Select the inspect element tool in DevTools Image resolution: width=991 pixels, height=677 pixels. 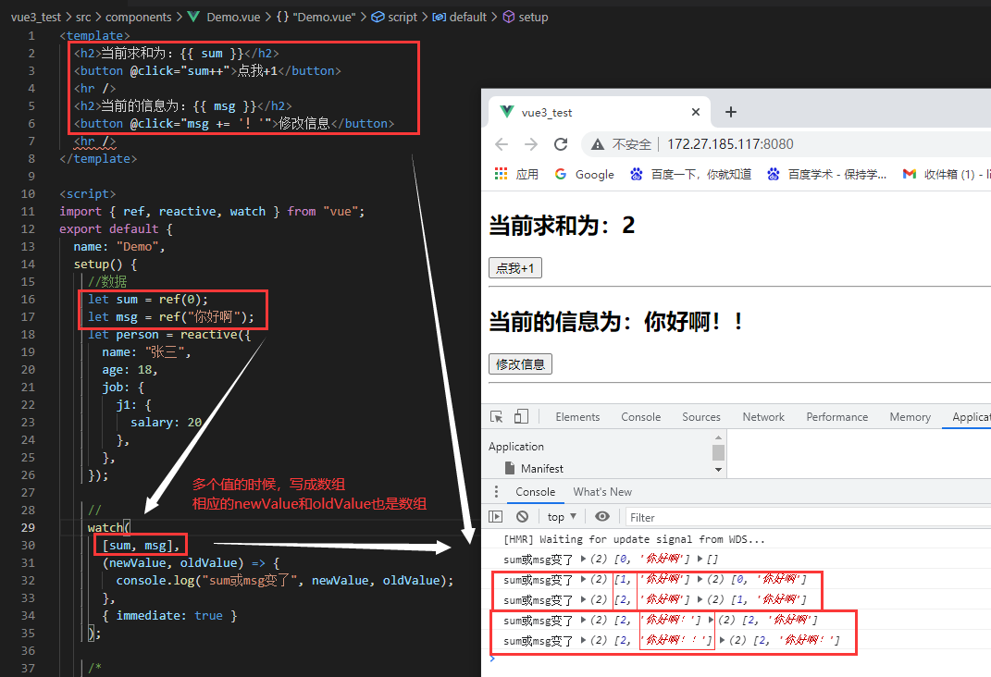tap(496, 416)
